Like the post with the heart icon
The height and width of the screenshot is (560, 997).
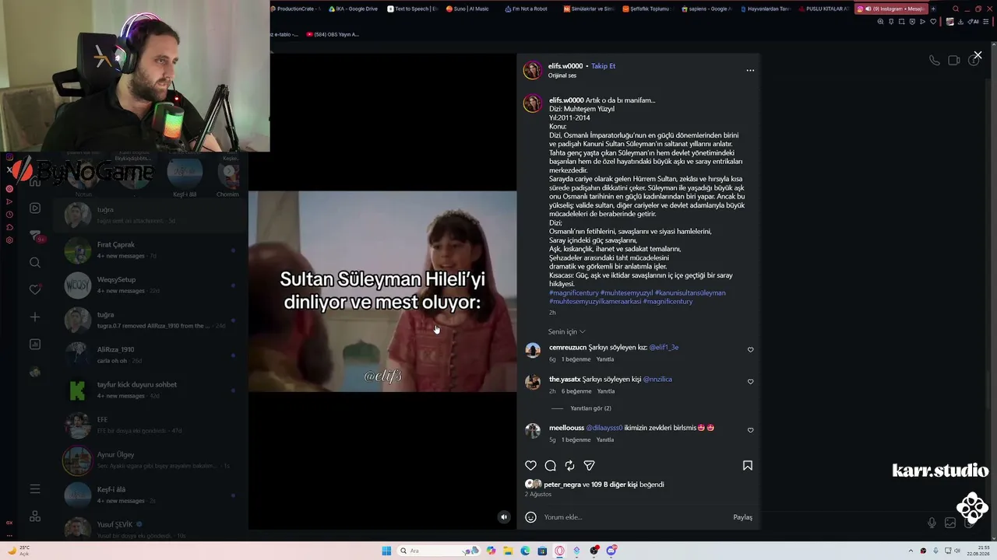[x=530, y=465]
